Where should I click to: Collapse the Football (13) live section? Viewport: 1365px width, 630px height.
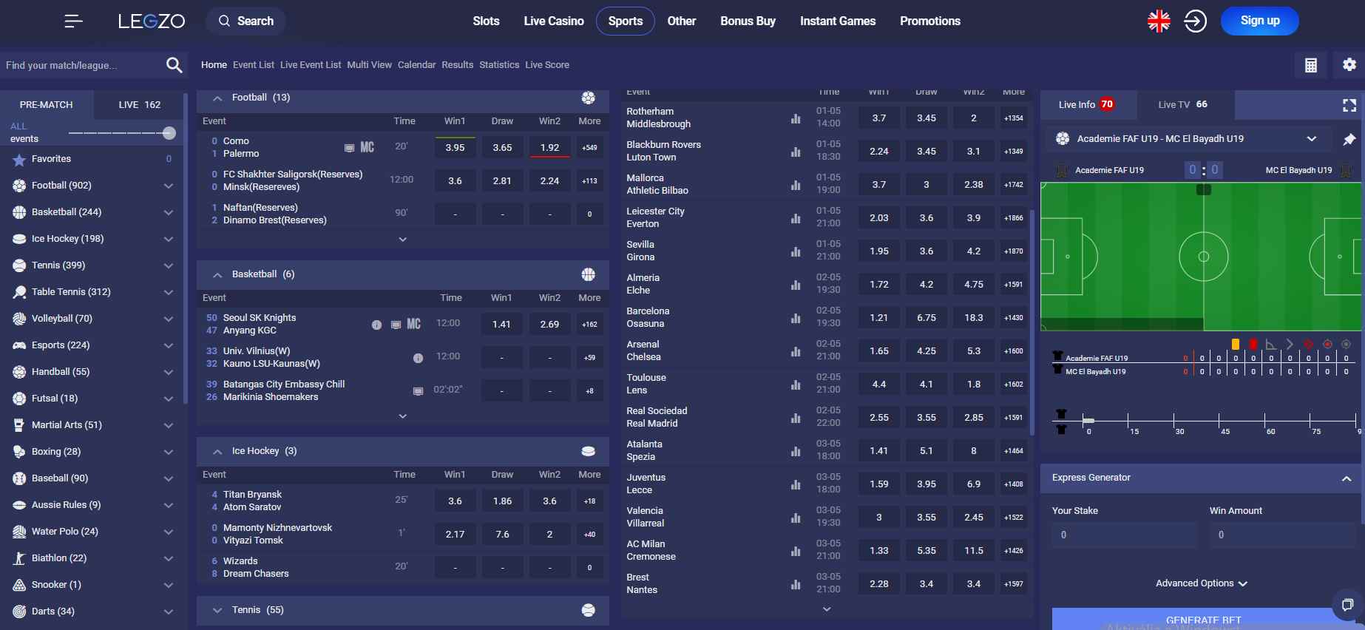(x=217, y=98)
